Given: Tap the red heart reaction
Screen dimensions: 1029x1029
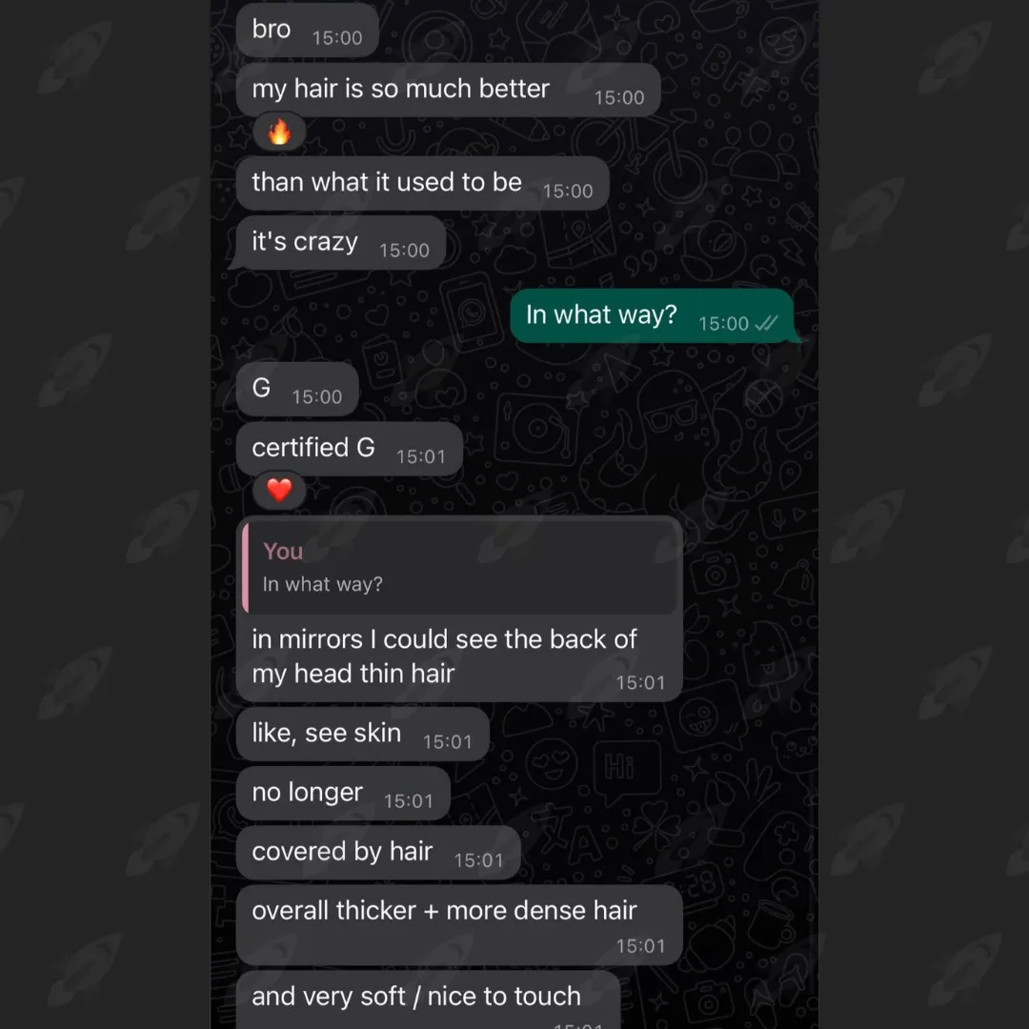Looking at the screenshot, I should [279, 491].
